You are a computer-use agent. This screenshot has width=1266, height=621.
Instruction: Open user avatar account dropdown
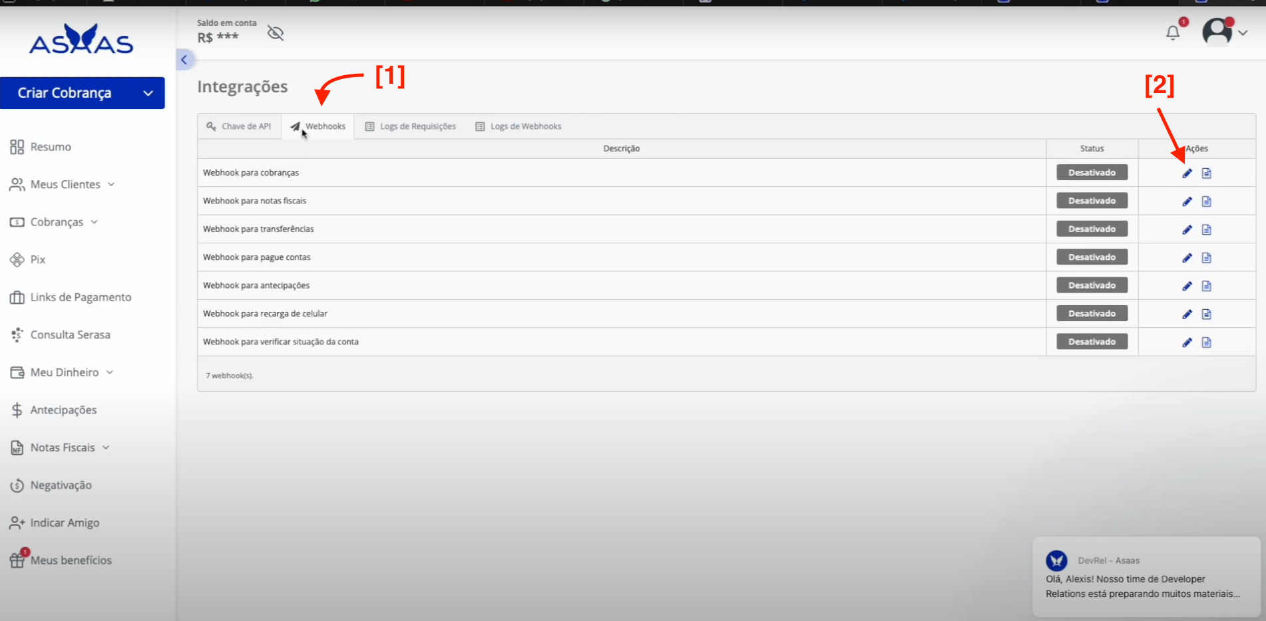1225,32
